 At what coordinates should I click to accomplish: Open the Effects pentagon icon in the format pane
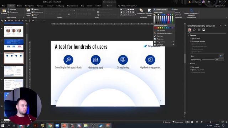[x=194, y=30]
